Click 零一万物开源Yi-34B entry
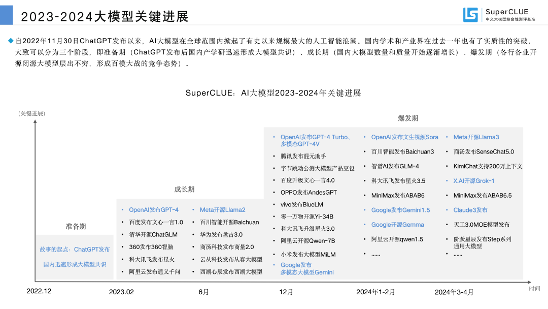 (x=307, y=217)
